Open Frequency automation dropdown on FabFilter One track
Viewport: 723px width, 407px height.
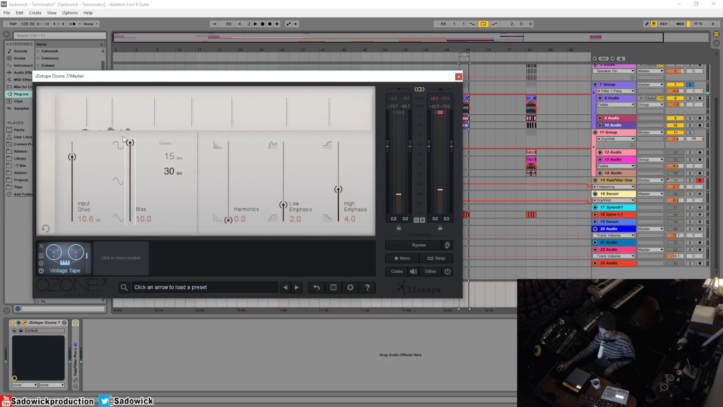click(x=614, y=187)
